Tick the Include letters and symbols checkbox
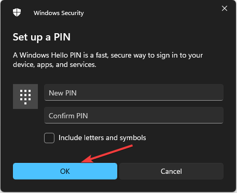The width and height of the screenshot is (237, 193). coord(49,138)
